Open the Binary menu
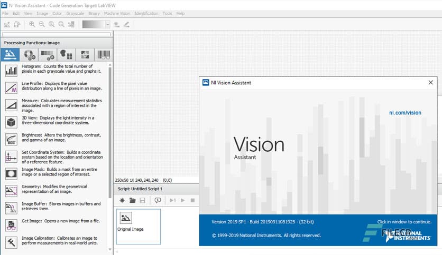 [x=94, y=14]
